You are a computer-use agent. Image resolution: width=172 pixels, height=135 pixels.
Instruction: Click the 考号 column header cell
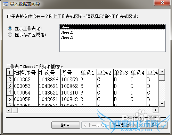pyautogui.click(x=71, y=73)
